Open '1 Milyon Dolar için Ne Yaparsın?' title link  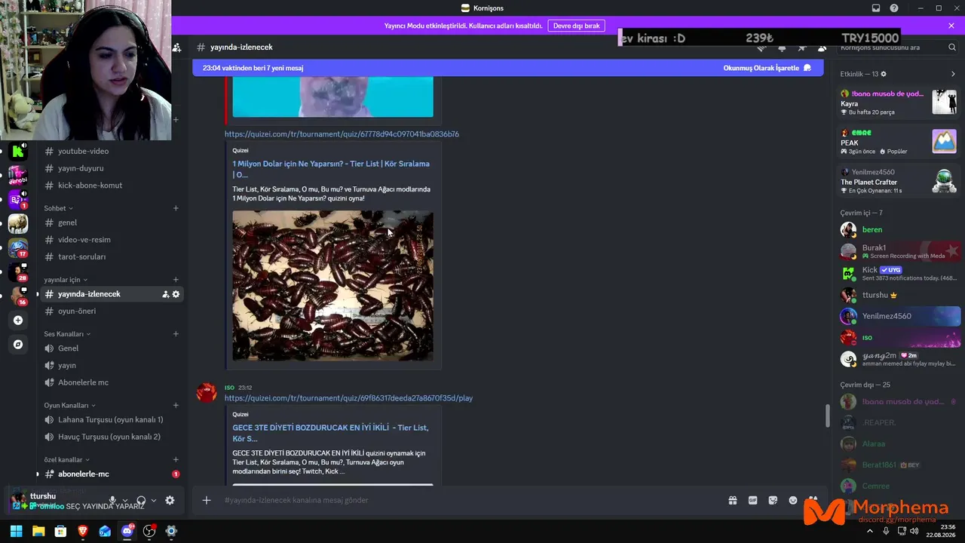[x=331, y=169]
